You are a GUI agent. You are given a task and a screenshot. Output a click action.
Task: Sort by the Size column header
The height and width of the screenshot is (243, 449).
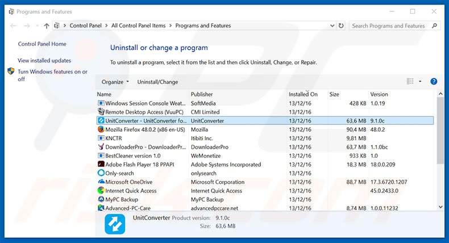point(348,94)
